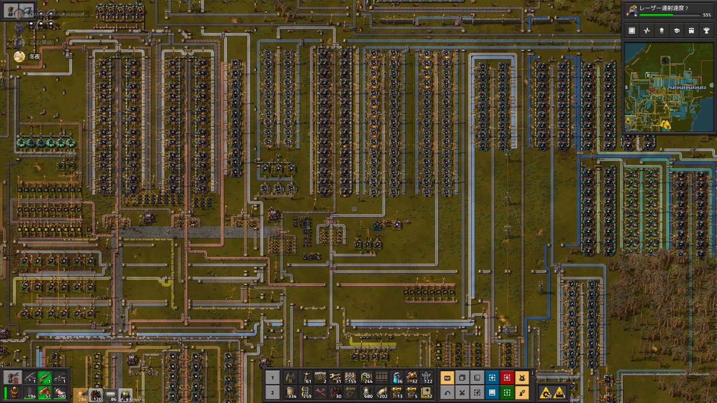This screenshot has width=717, height=403.
Task: Select ammo slot with count 194
Action: [x=30, y=393]
